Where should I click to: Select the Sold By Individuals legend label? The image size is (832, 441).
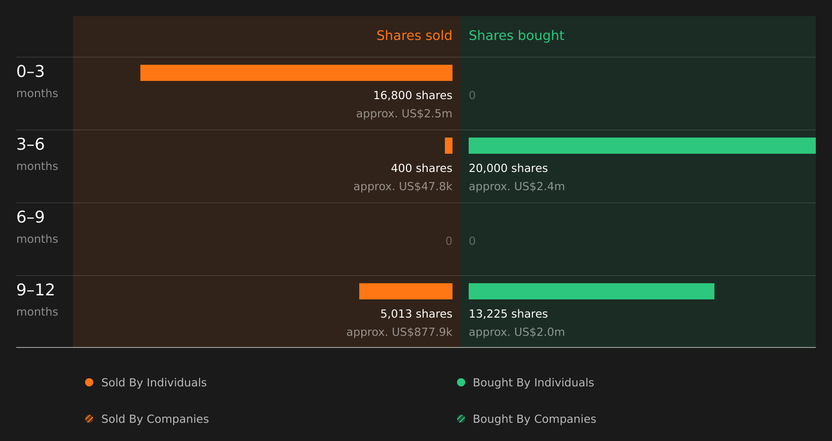(154, 383)
